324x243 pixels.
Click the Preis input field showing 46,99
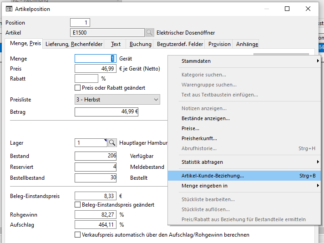click(96, 69)
